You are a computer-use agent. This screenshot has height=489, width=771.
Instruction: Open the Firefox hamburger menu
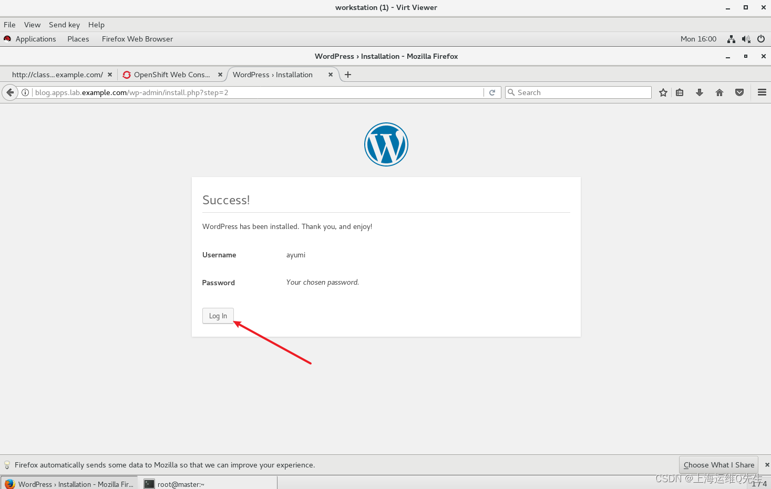(762, 92)
